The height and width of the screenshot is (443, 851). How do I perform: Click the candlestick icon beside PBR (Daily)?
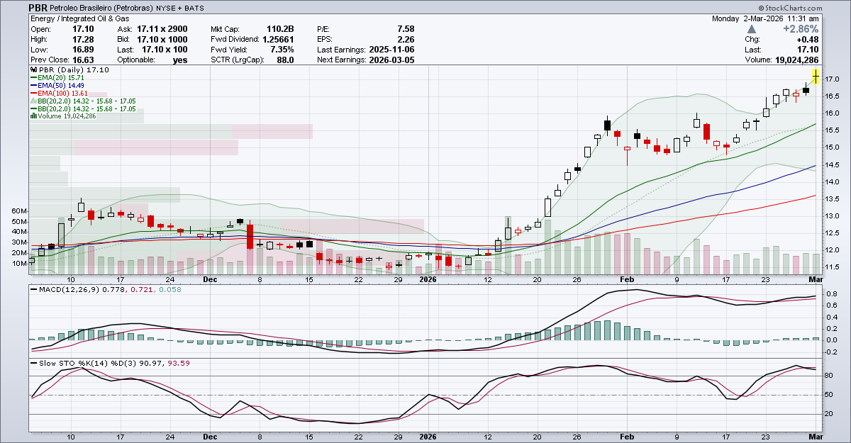[33, 71]
